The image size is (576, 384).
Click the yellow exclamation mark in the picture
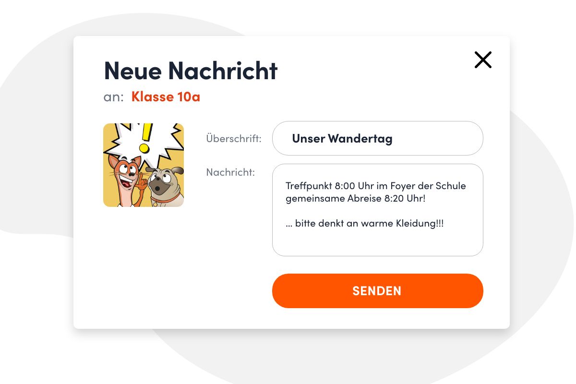(x=144, y=137)
